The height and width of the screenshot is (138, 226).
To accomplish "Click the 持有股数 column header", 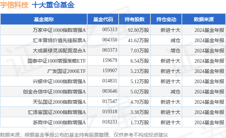I will pos(135,19).
